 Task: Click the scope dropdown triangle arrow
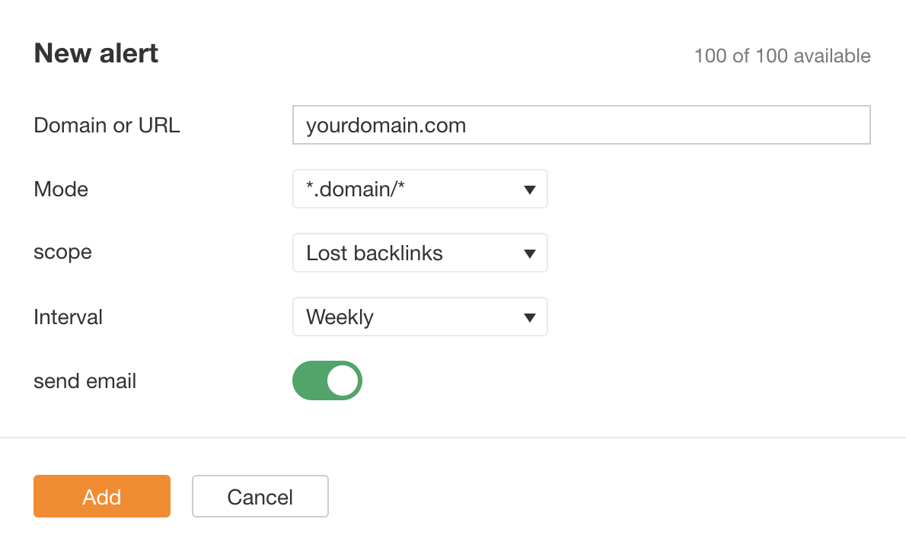(530, 253)
